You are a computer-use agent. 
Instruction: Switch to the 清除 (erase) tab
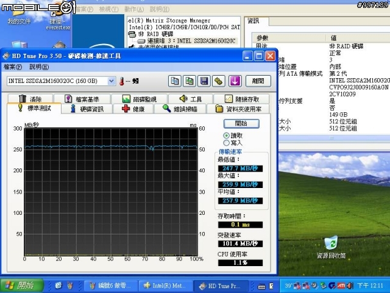[30, 99]
